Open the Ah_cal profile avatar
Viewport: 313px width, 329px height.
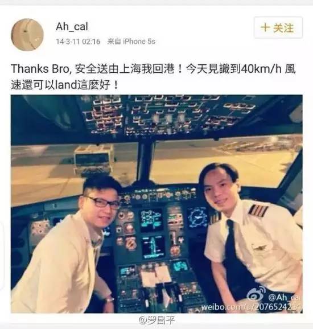click(x=27, y=35)
